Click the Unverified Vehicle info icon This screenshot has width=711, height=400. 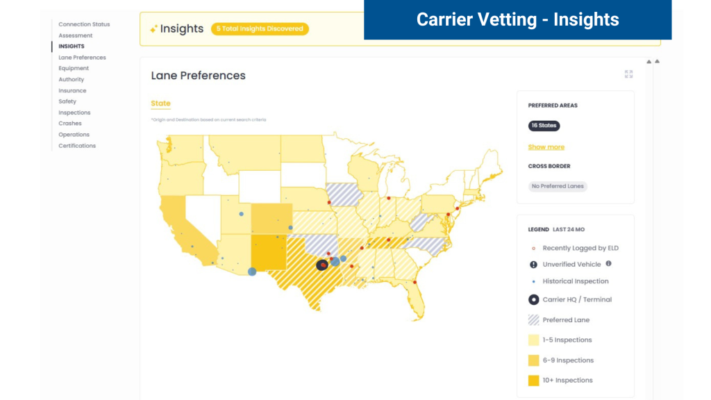[x=609, y=264]
